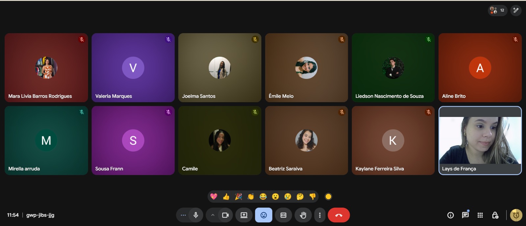The image size is (526, 226).
Task: Click muted mic icon on Kaylane tile
Action: click(429, 112)
